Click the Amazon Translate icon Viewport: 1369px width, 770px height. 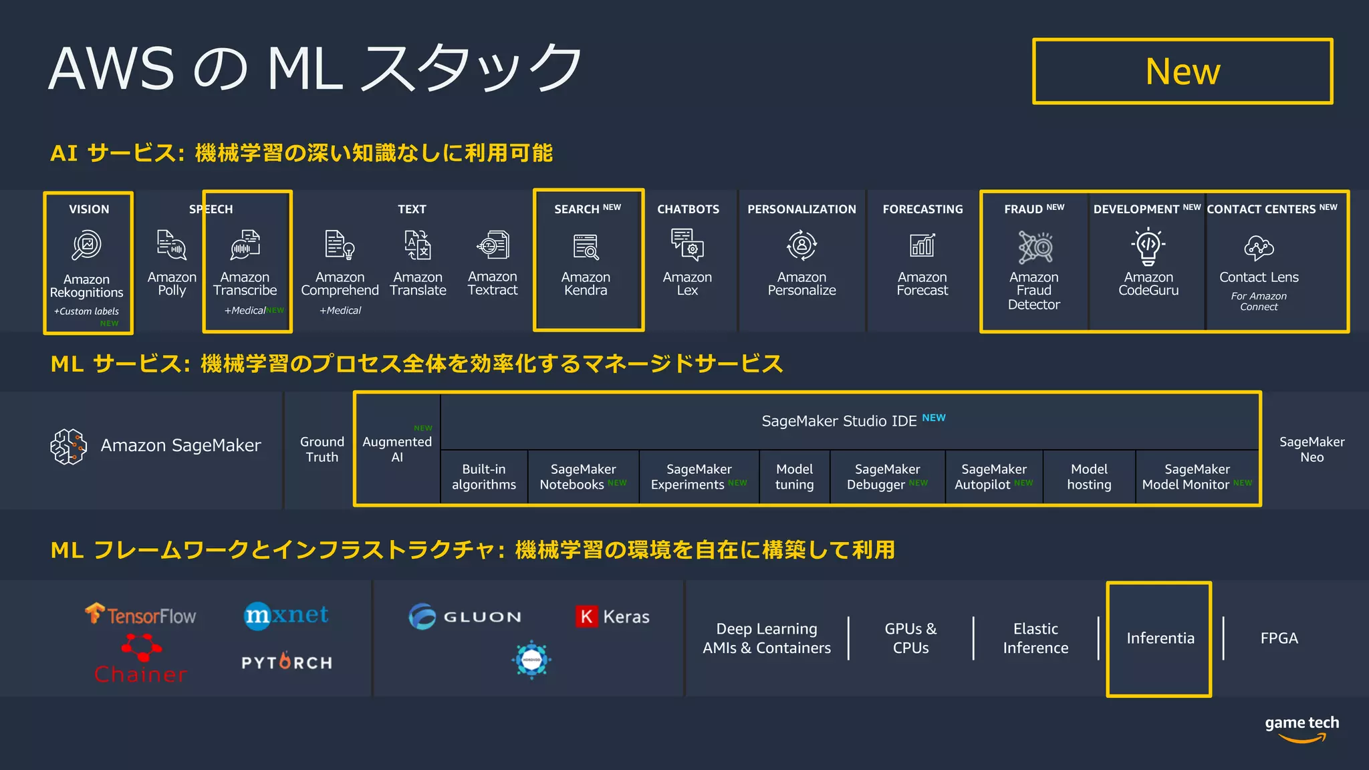pos(418,245)
